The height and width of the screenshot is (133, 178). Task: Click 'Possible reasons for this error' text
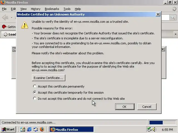tap(52, 28)
